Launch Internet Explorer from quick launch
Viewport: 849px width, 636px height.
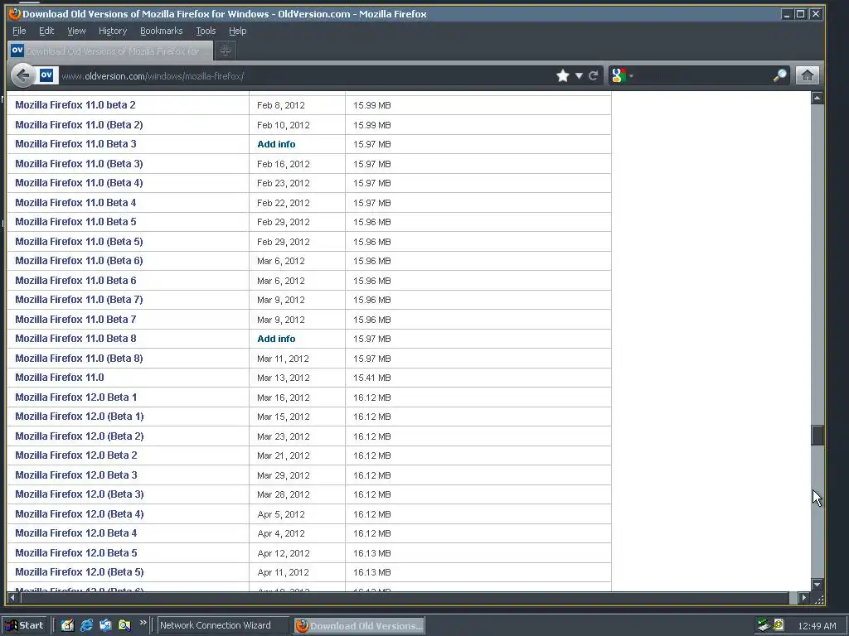(86, 625)
